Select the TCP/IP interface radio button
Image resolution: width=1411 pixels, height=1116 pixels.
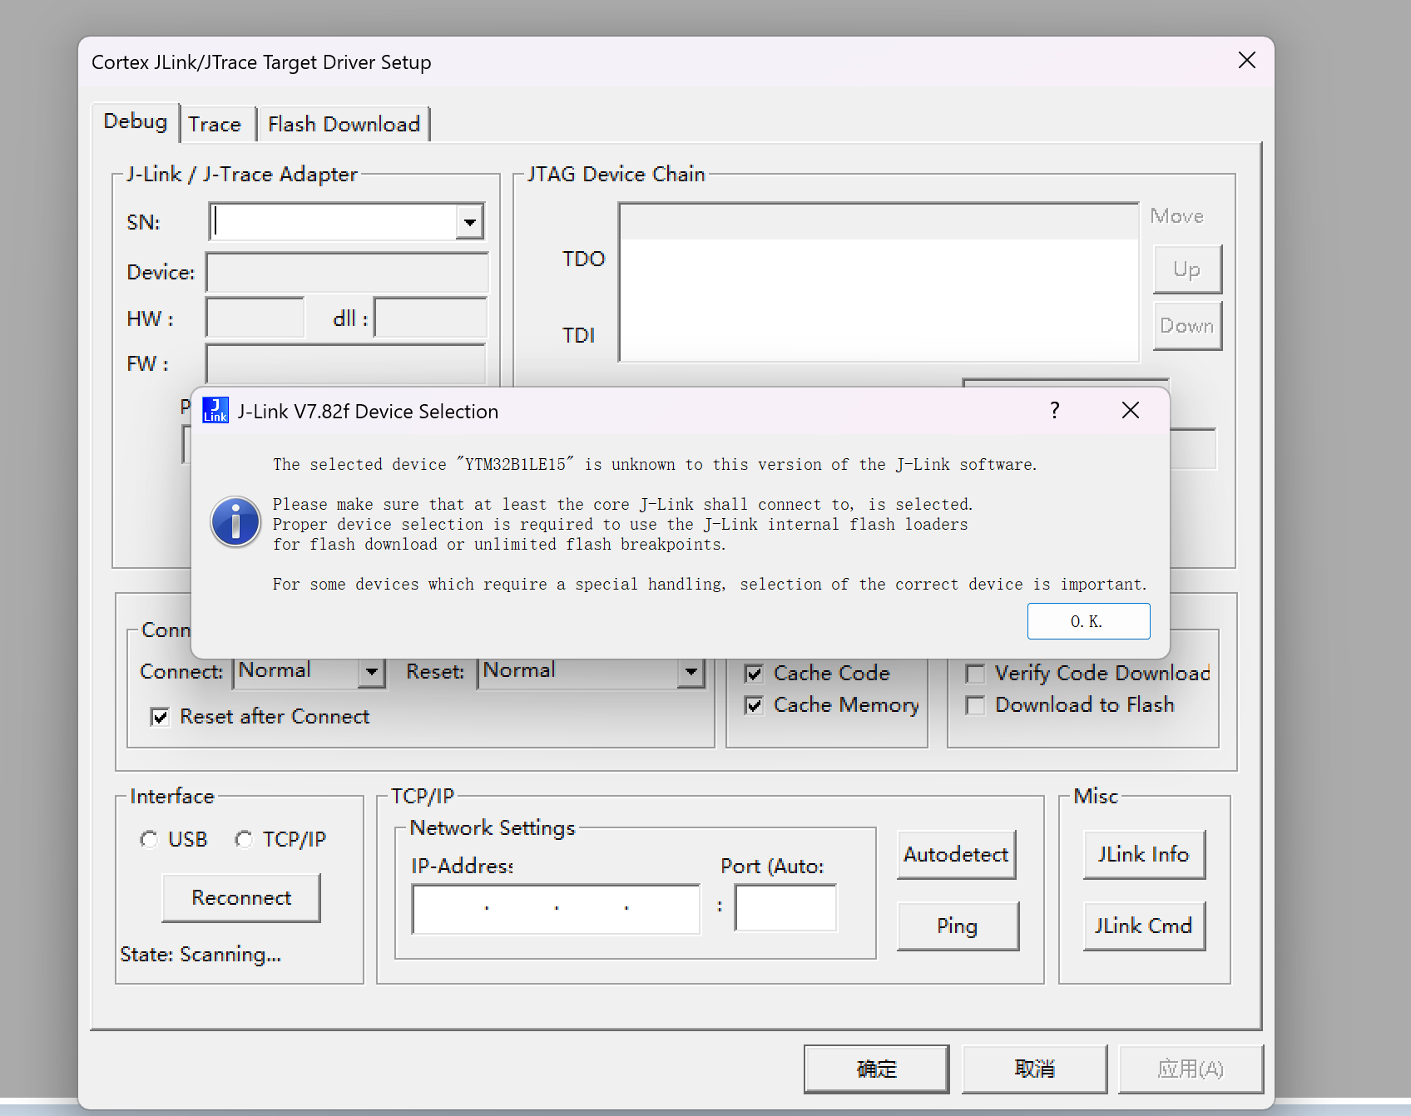[244, 840]
